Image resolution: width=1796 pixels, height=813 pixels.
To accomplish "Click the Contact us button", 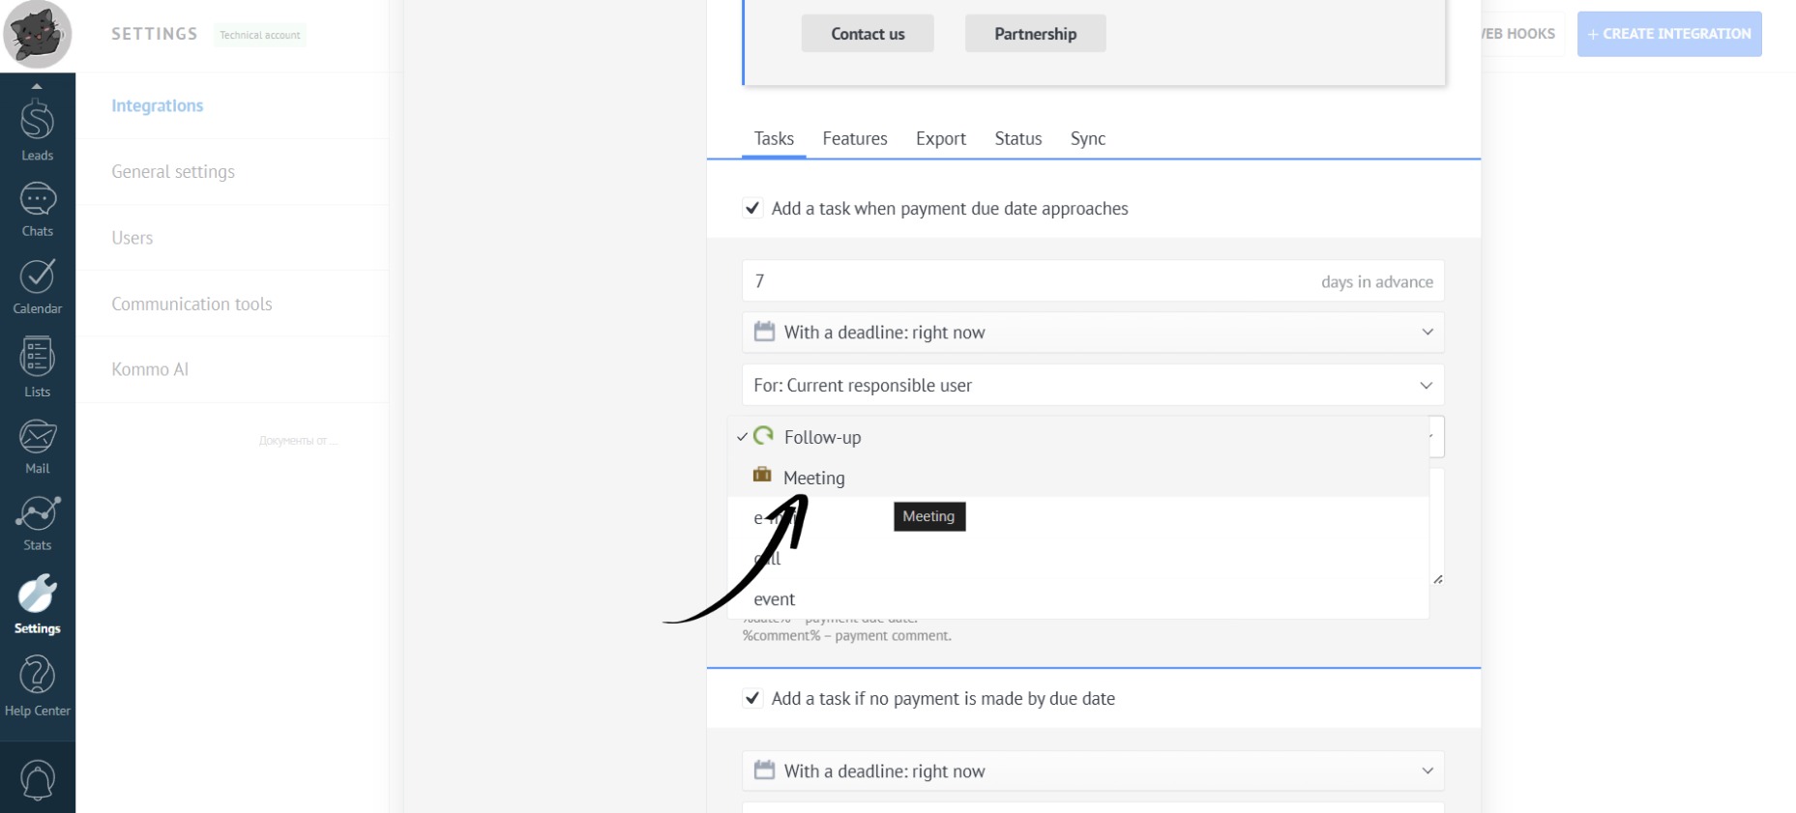I will [867, 34].
